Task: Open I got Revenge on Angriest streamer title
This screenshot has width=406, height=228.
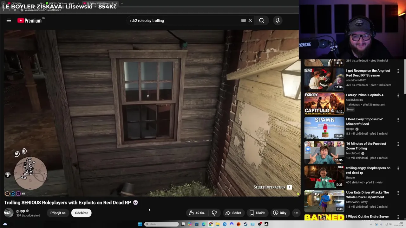Action: pos(368,73)
